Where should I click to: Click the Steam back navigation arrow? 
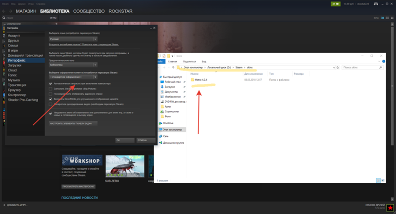(x=4, y=11)
